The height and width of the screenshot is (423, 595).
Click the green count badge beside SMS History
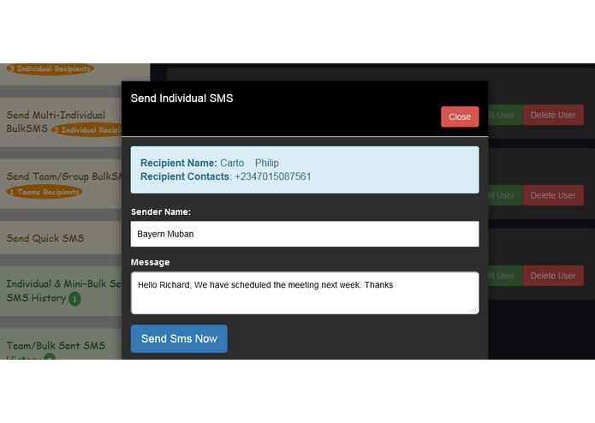pyautogui.click(x=74, y=299)
